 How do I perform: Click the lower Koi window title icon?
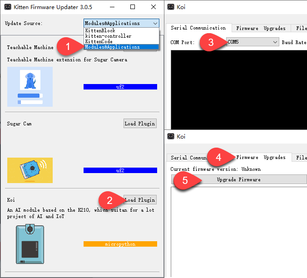(171, 136)
